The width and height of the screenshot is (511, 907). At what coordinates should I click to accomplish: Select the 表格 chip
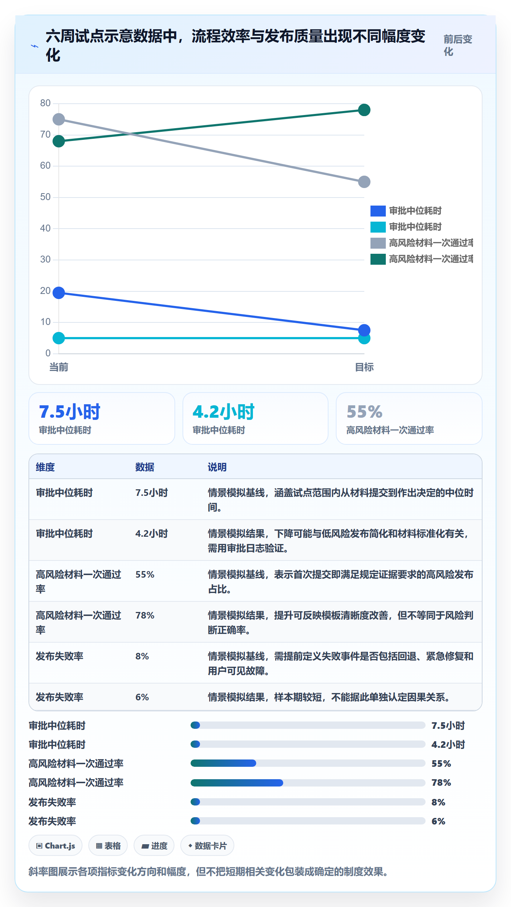(x=108, y=845)
